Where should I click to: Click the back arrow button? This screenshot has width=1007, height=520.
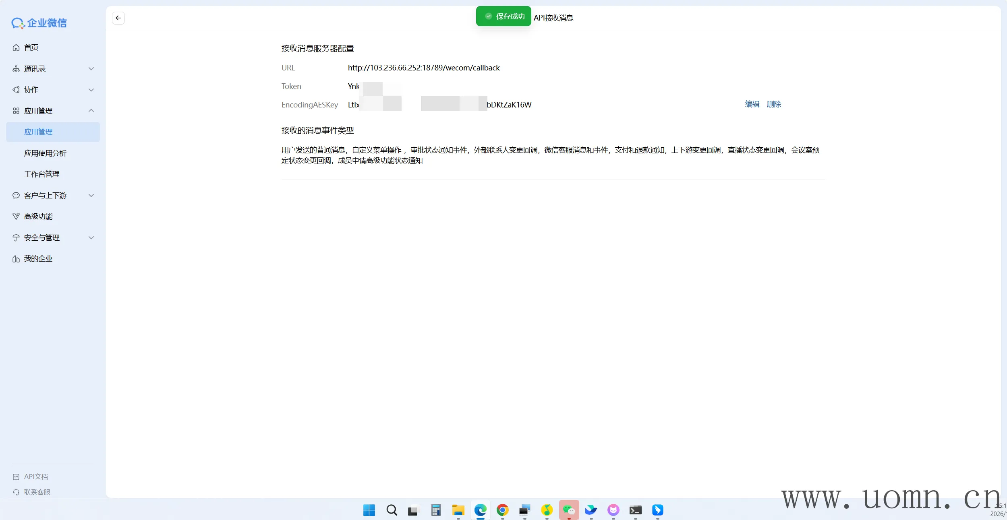(x=118, y=18)
